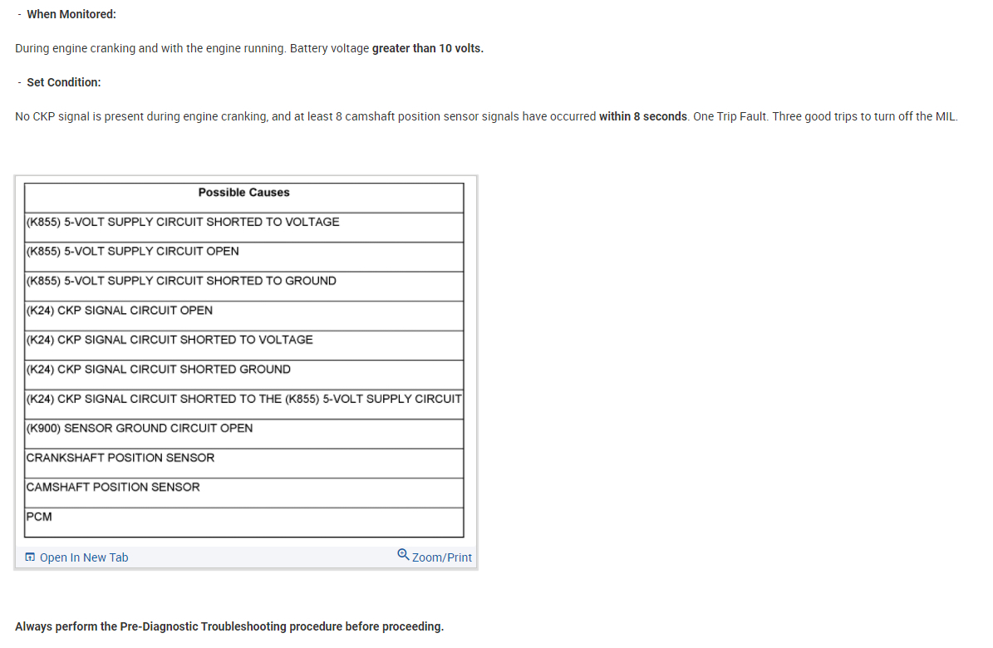This screenshot has height=648, width=993.
Task: Click the 5-Volt Supply Circuit Shorted to Ground row
Action: [x=181, y=281]
